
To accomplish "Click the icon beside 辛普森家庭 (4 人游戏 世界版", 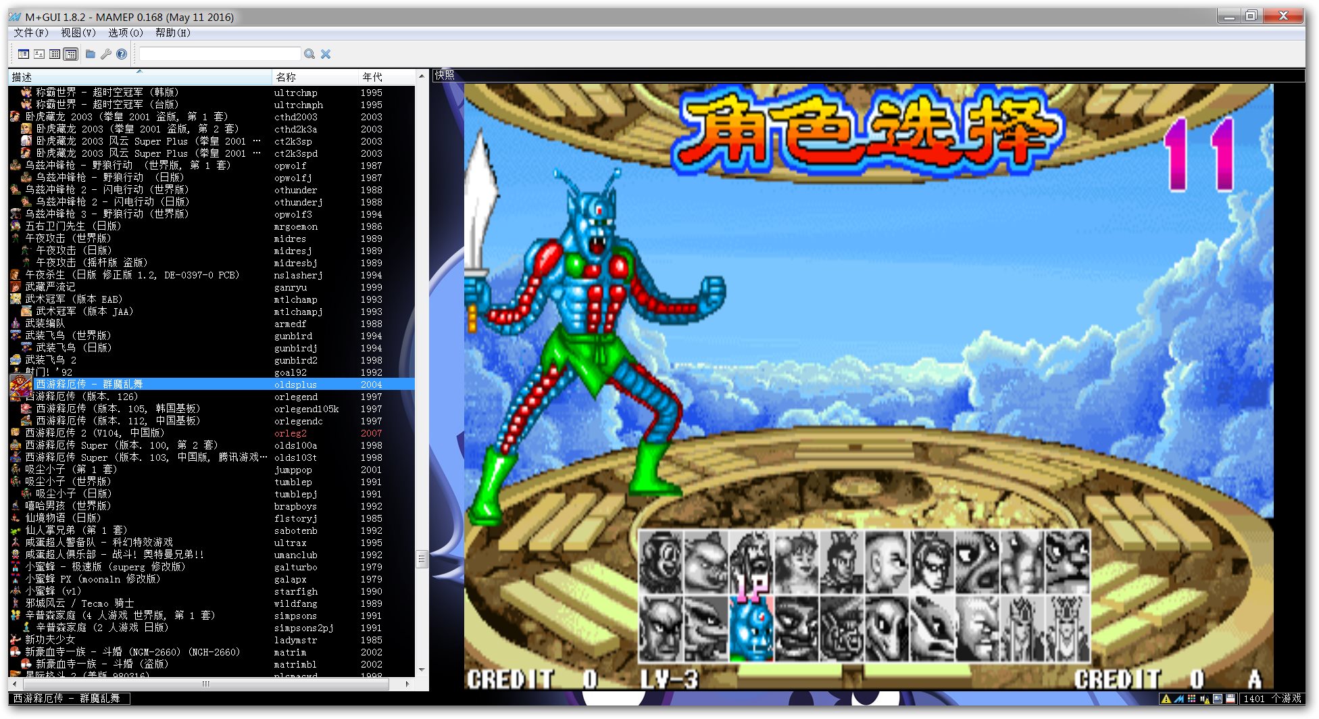I will coord(15,616).
